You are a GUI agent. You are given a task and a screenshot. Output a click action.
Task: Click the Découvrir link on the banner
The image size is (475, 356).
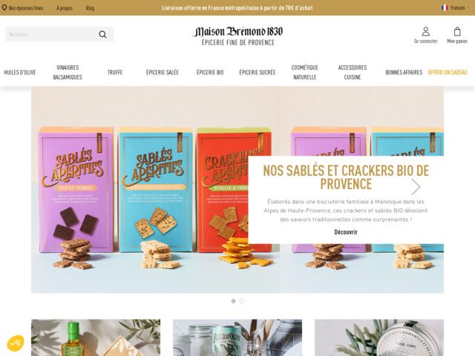(x=346, y=232)
